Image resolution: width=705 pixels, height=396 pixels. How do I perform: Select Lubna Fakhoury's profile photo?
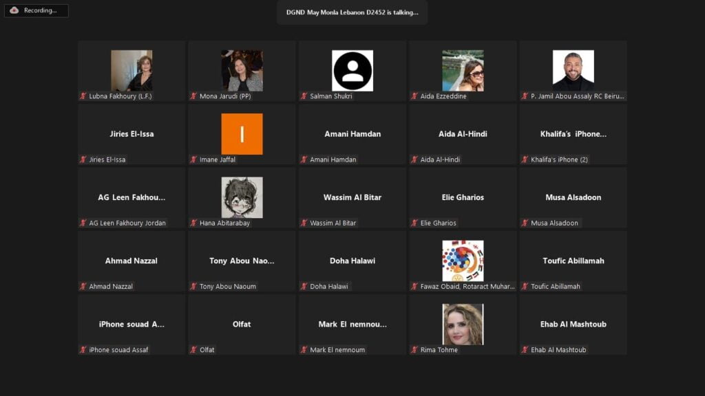pos(131,71)
